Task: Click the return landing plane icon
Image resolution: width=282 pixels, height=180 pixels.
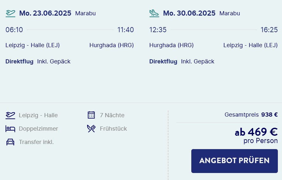Action: pyautogui.click(x=154, y=13)
